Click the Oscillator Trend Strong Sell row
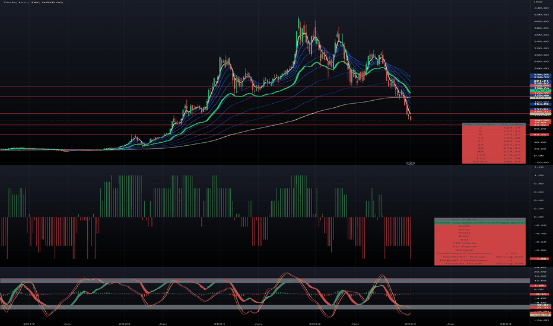553x326 pixels. click(x=480, y=257)
